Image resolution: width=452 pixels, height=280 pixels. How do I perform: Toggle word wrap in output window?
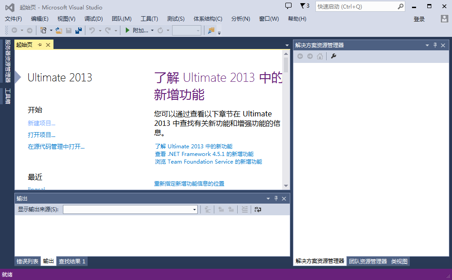258,209
